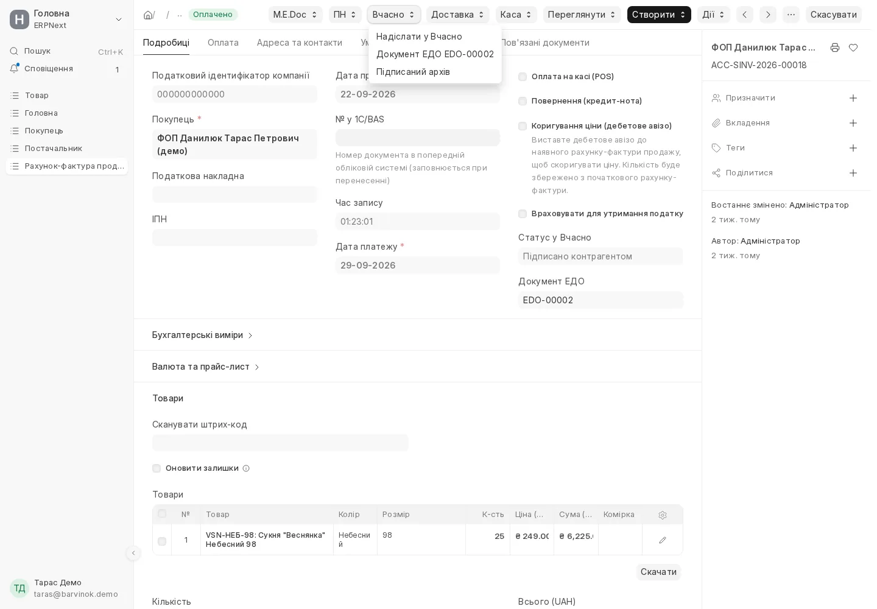Screen dimensions: 877x609
Task: Add a tag with the Теги plus
Action: (x=853, y=148)
